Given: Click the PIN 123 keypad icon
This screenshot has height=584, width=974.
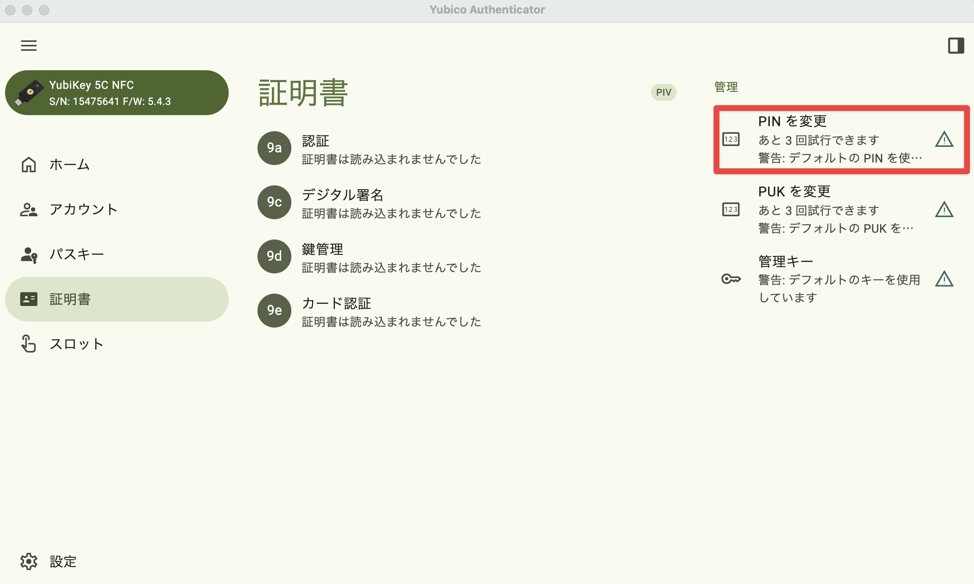Looking at the screenshot, I should [731, 139].
